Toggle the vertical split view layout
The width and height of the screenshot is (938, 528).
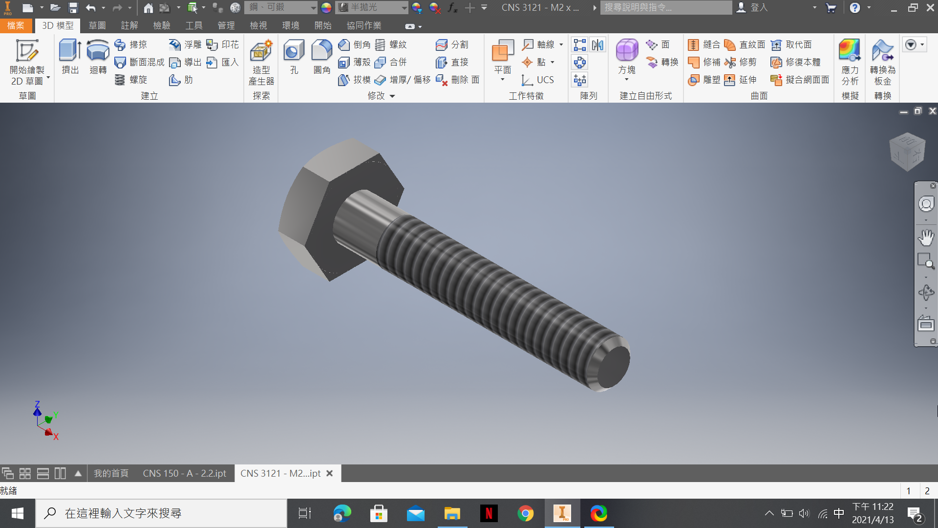click(x=60, y=473)
